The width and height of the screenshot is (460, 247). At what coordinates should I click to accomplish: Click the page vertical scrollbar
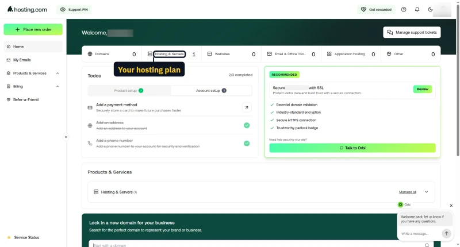point(458,79)
